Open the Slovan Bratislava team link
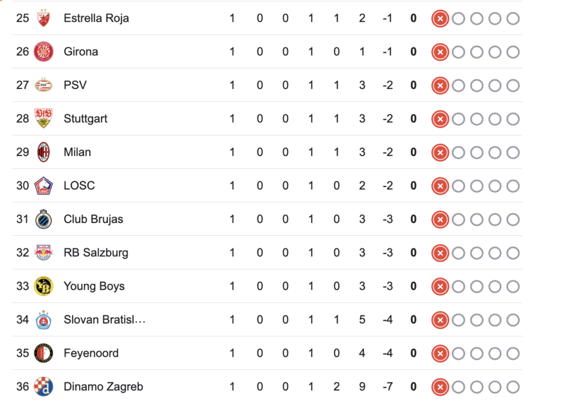The width and height of the screenshot is (581, 413). tap(104, 319)
